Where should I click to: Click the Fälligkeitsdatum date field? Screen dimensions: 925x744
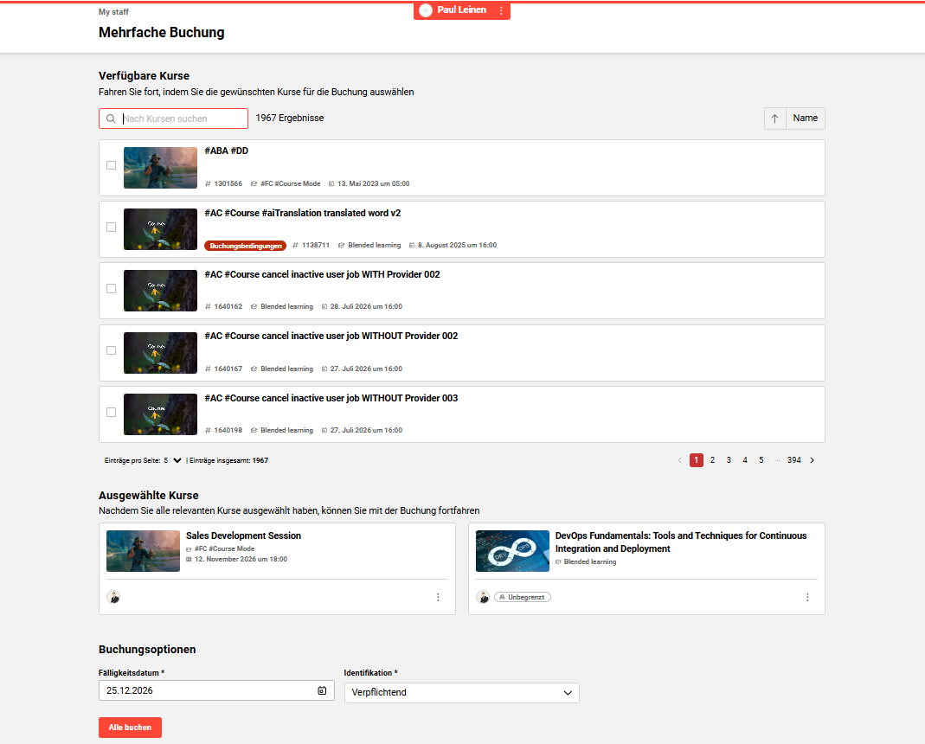click(216, 690)
